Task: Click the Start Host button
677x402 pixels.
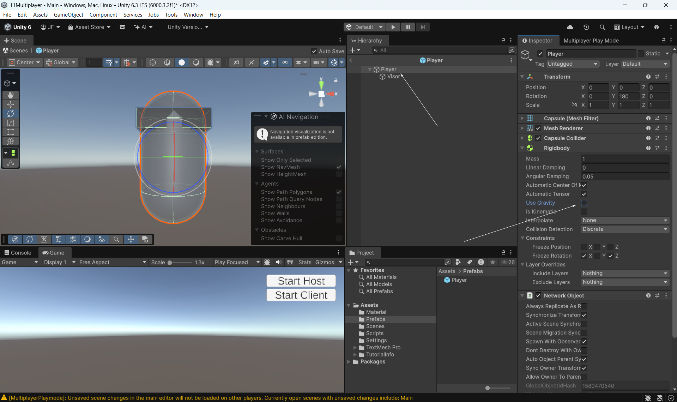Action: (x=301, y=281)
